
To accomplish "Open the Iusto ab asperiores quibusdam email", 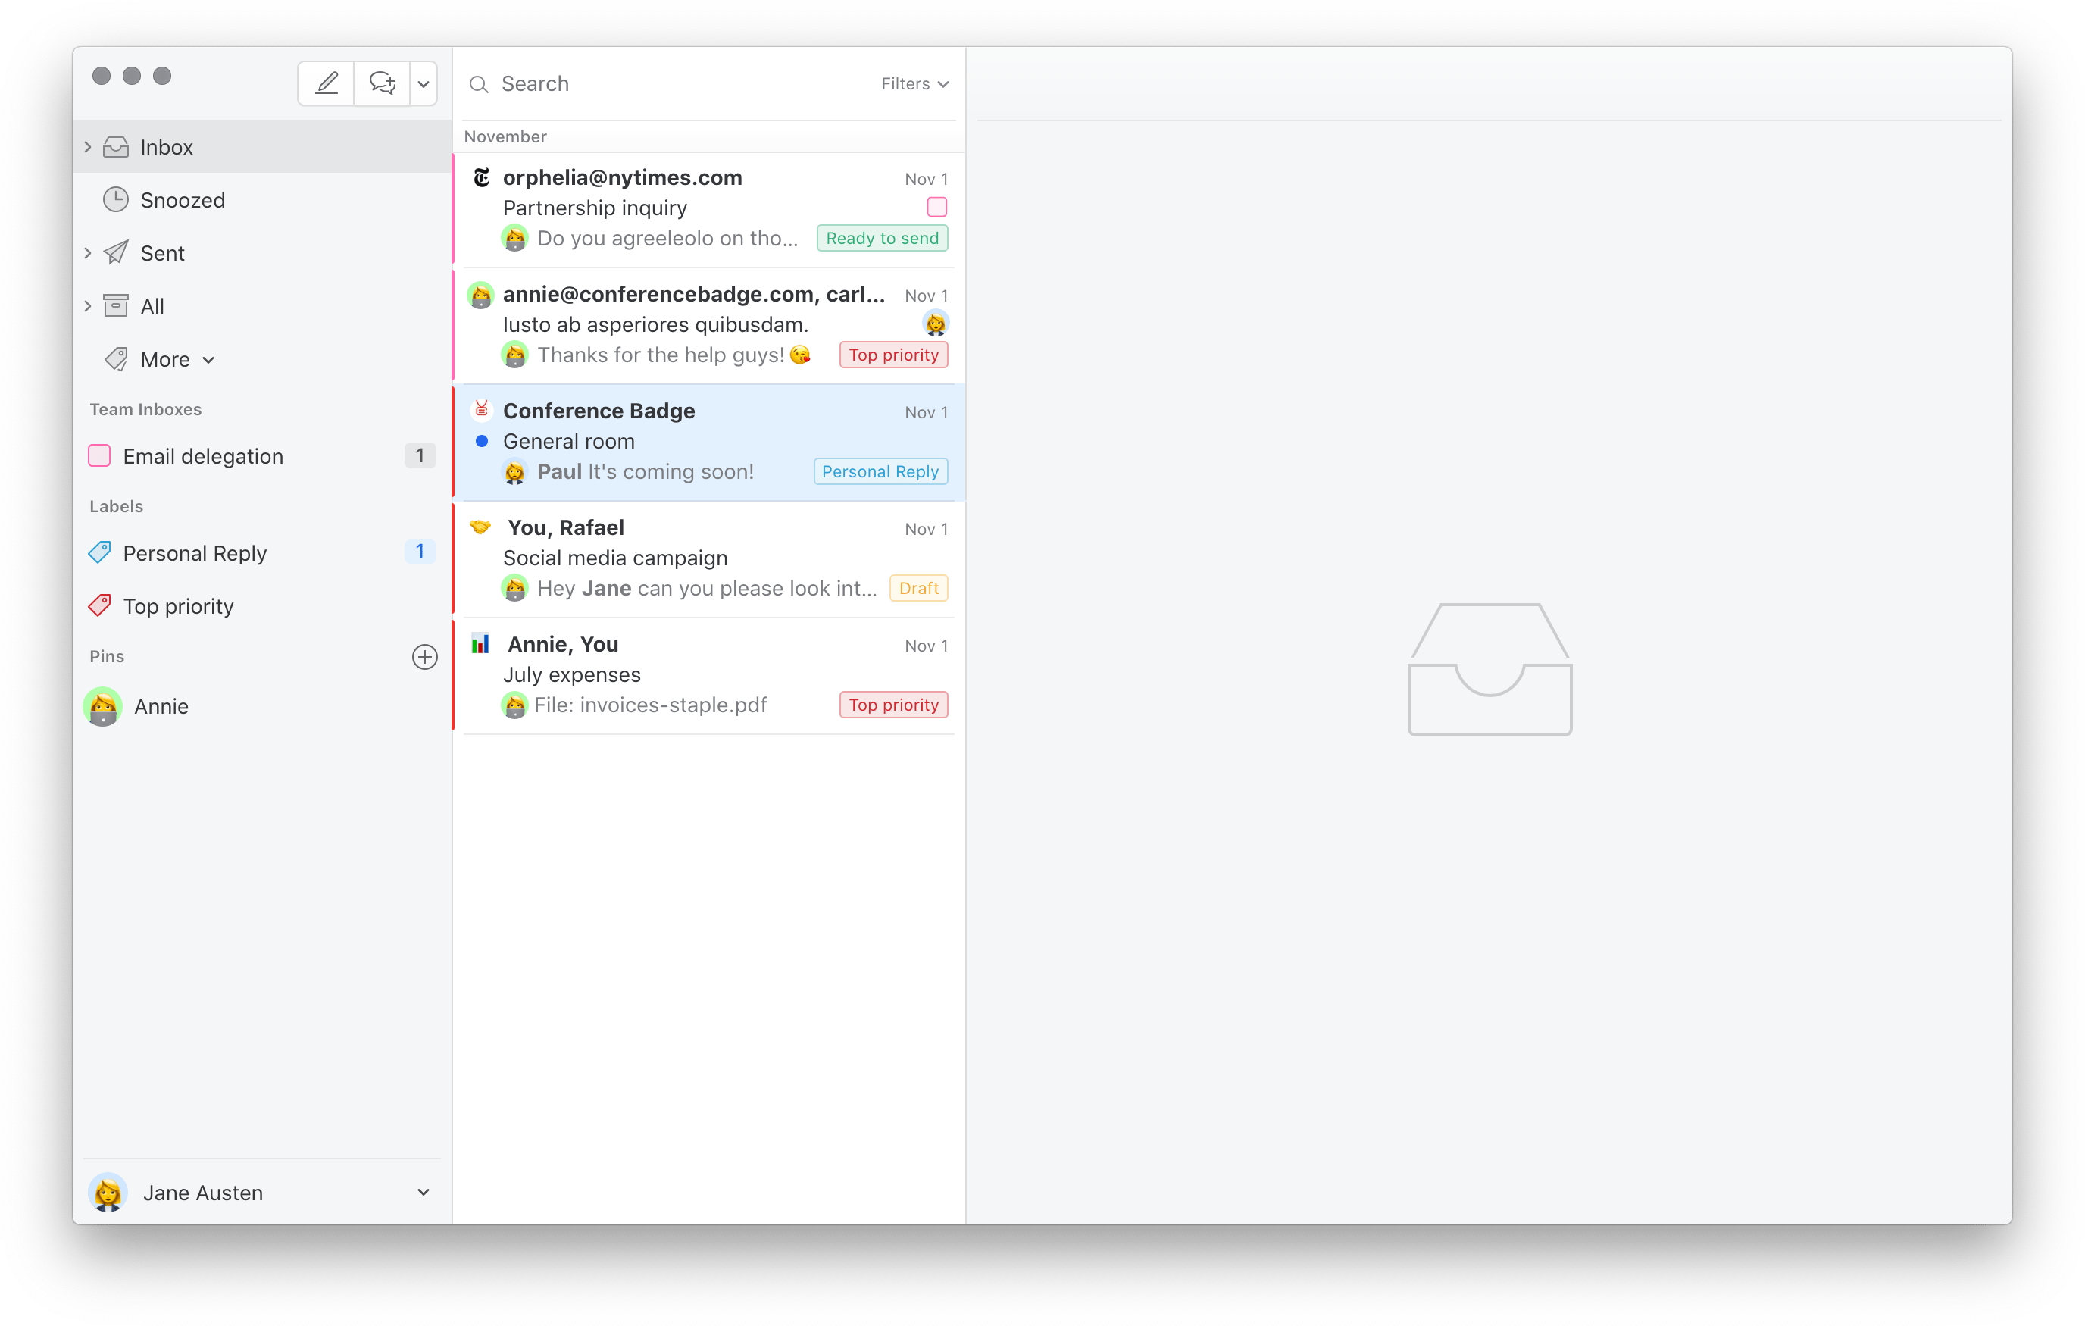I will pyautogui.click(x=709, y=326).
